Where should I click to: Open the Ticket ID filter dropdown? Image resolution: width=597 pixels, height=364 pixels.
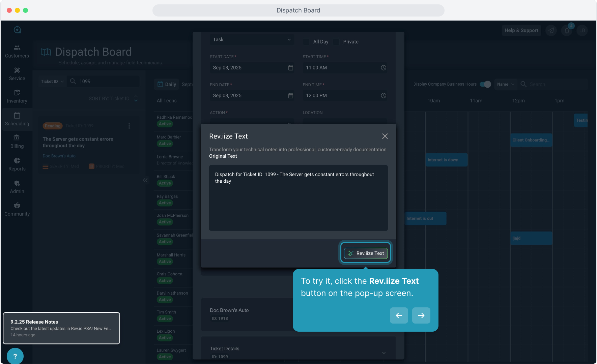tap(52, 81)
